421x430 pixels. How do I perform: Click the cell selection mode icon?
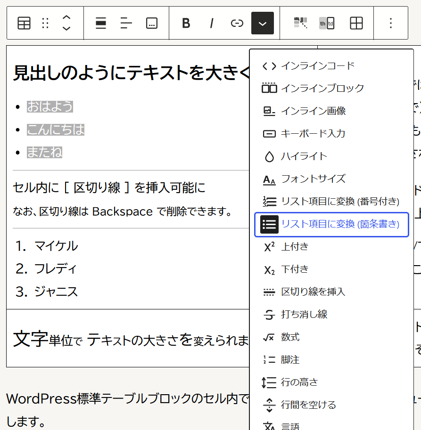click(301, 23)
